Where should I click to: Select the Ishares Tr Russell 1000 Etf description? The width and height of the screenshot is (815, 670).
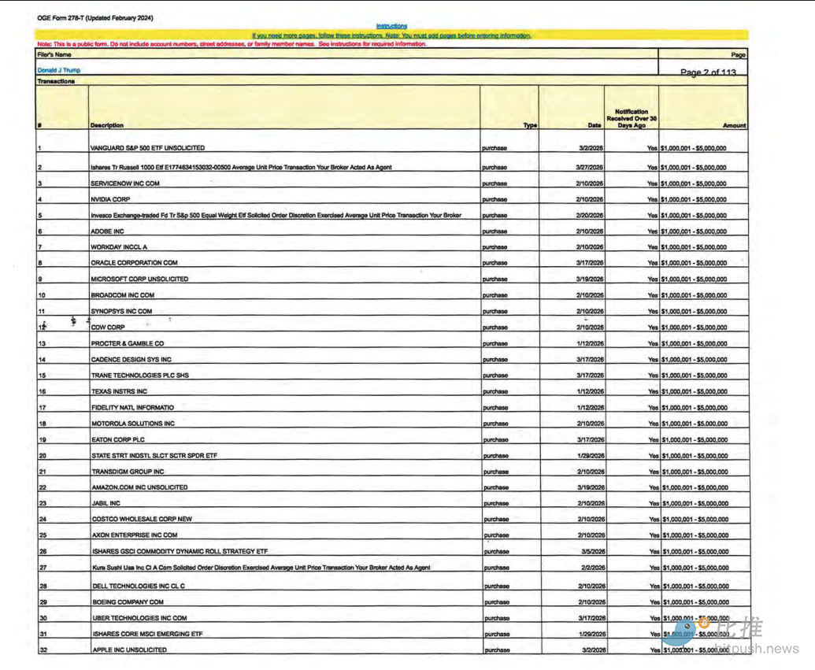point(241,168)
